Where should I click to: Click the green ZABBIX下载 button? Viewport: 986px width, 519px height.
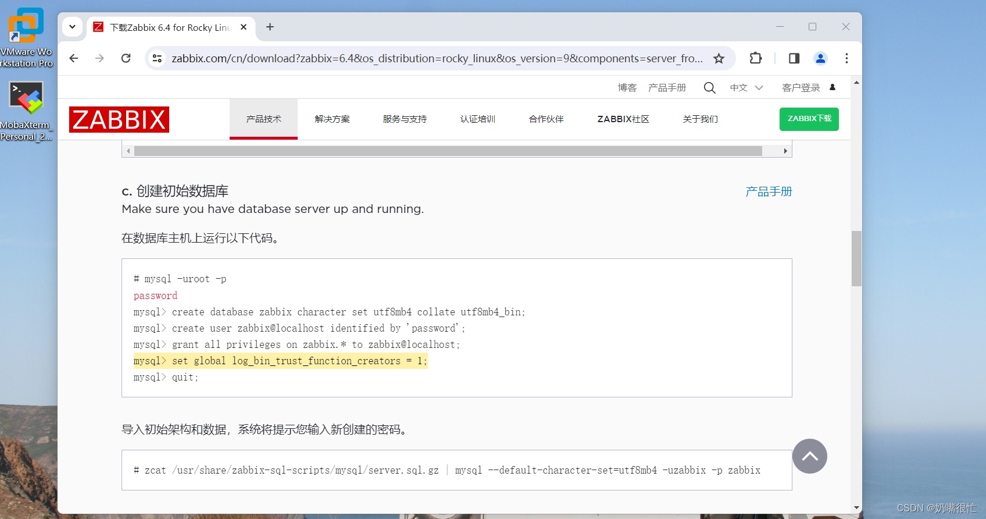pos(809,119)
